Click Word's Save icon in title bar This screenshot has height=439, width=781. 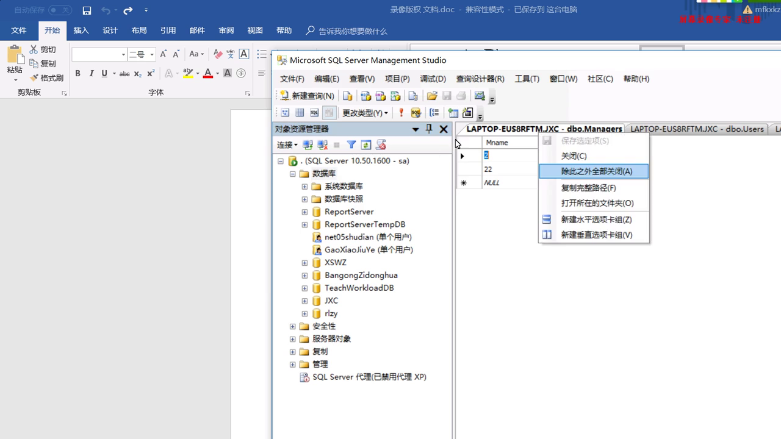pos(87,10)
